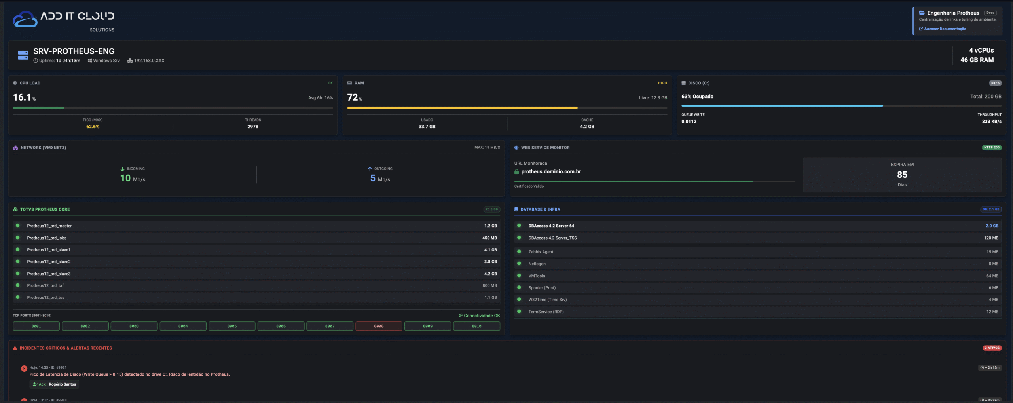Open the Acessar Documentação link
The height and width of the screenshot is (403, 1013).
(945, 29)
